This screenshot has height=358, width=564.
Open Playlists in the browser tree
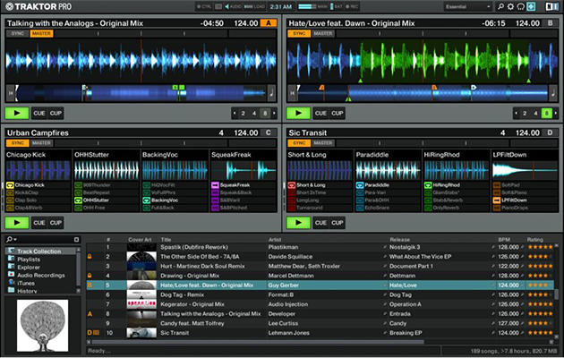(30, 258)
